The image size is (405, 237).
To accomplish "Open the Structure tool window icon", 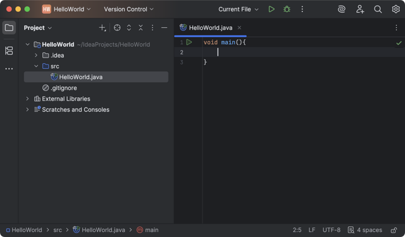I will coord(9,51).
